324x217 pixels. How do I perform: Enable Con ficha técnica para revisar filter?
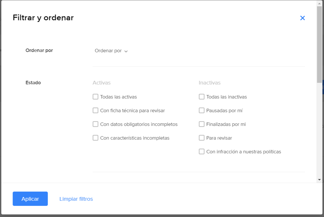(x=95, y=110)
